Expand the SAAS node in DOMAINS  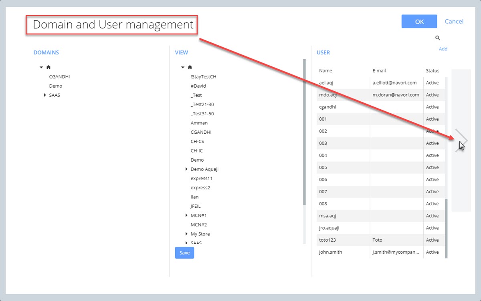[x=45, y=95]
